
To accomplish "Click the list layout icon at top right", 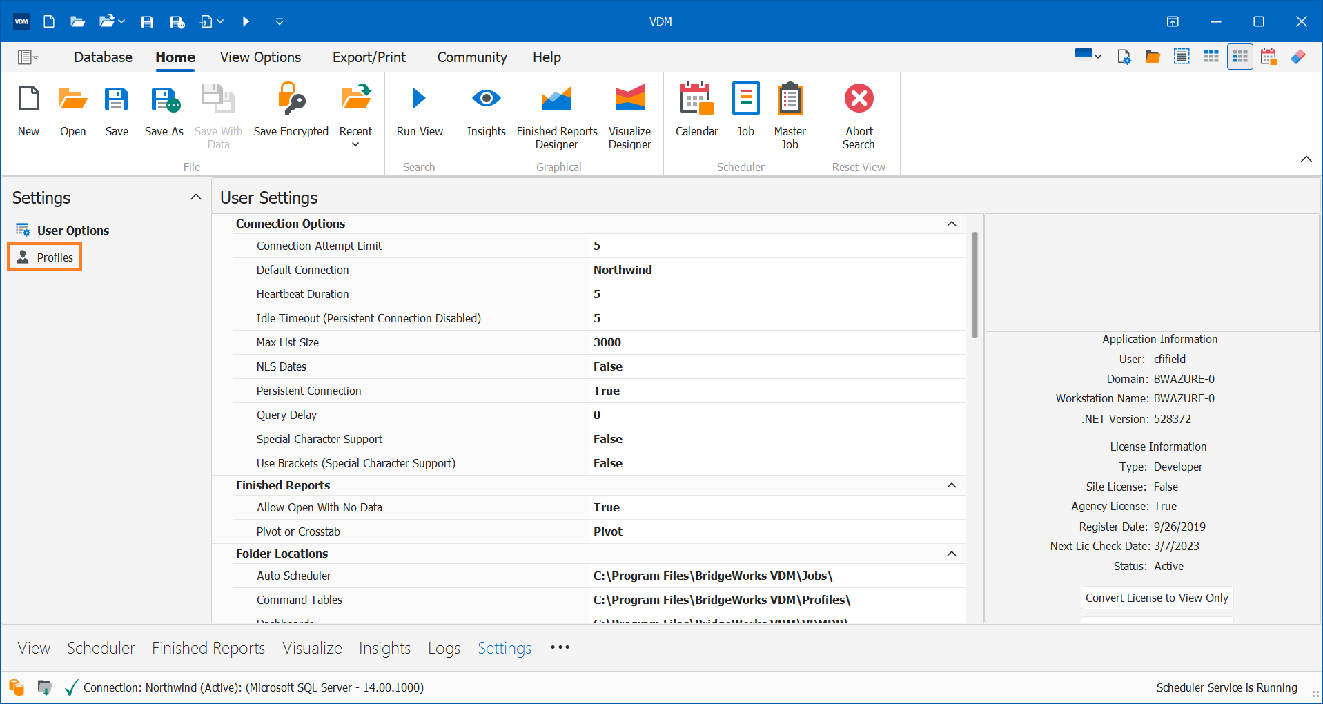I will [x=1182, y=57].
